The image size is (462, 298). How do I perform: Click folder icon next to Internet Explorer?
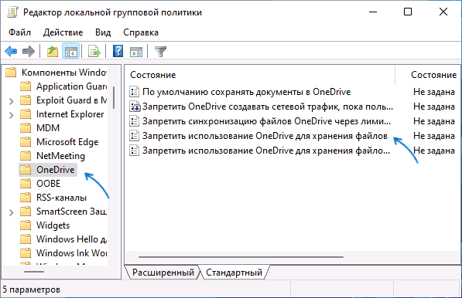tap(26, 114)
